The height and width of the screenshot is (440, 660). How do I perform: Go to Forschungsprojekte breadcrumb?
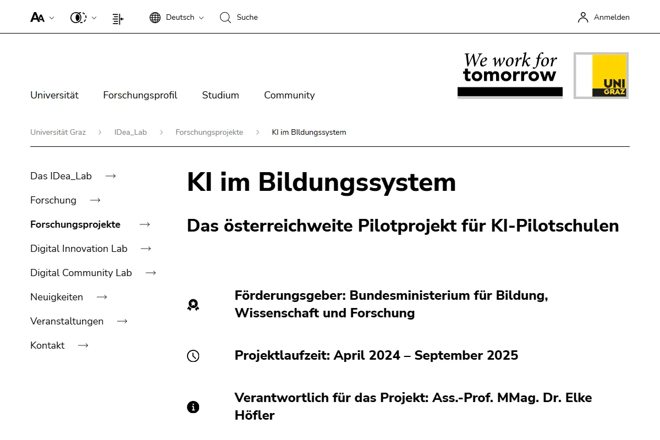coord(209,132)
